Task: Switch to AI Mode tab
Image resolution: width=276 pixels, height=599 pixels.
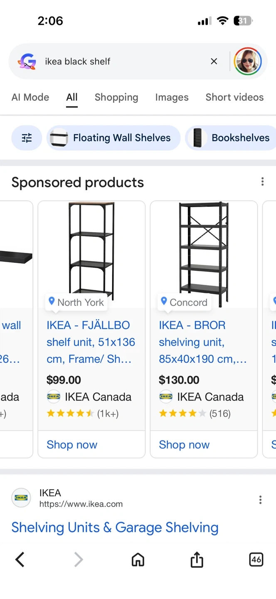Action: (30, 97)
